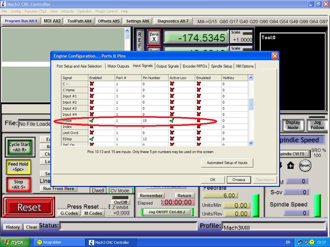Toggle Active Low mark for Probe row
Viewport: 330px width, 247px height.
[x=172, y=121]
